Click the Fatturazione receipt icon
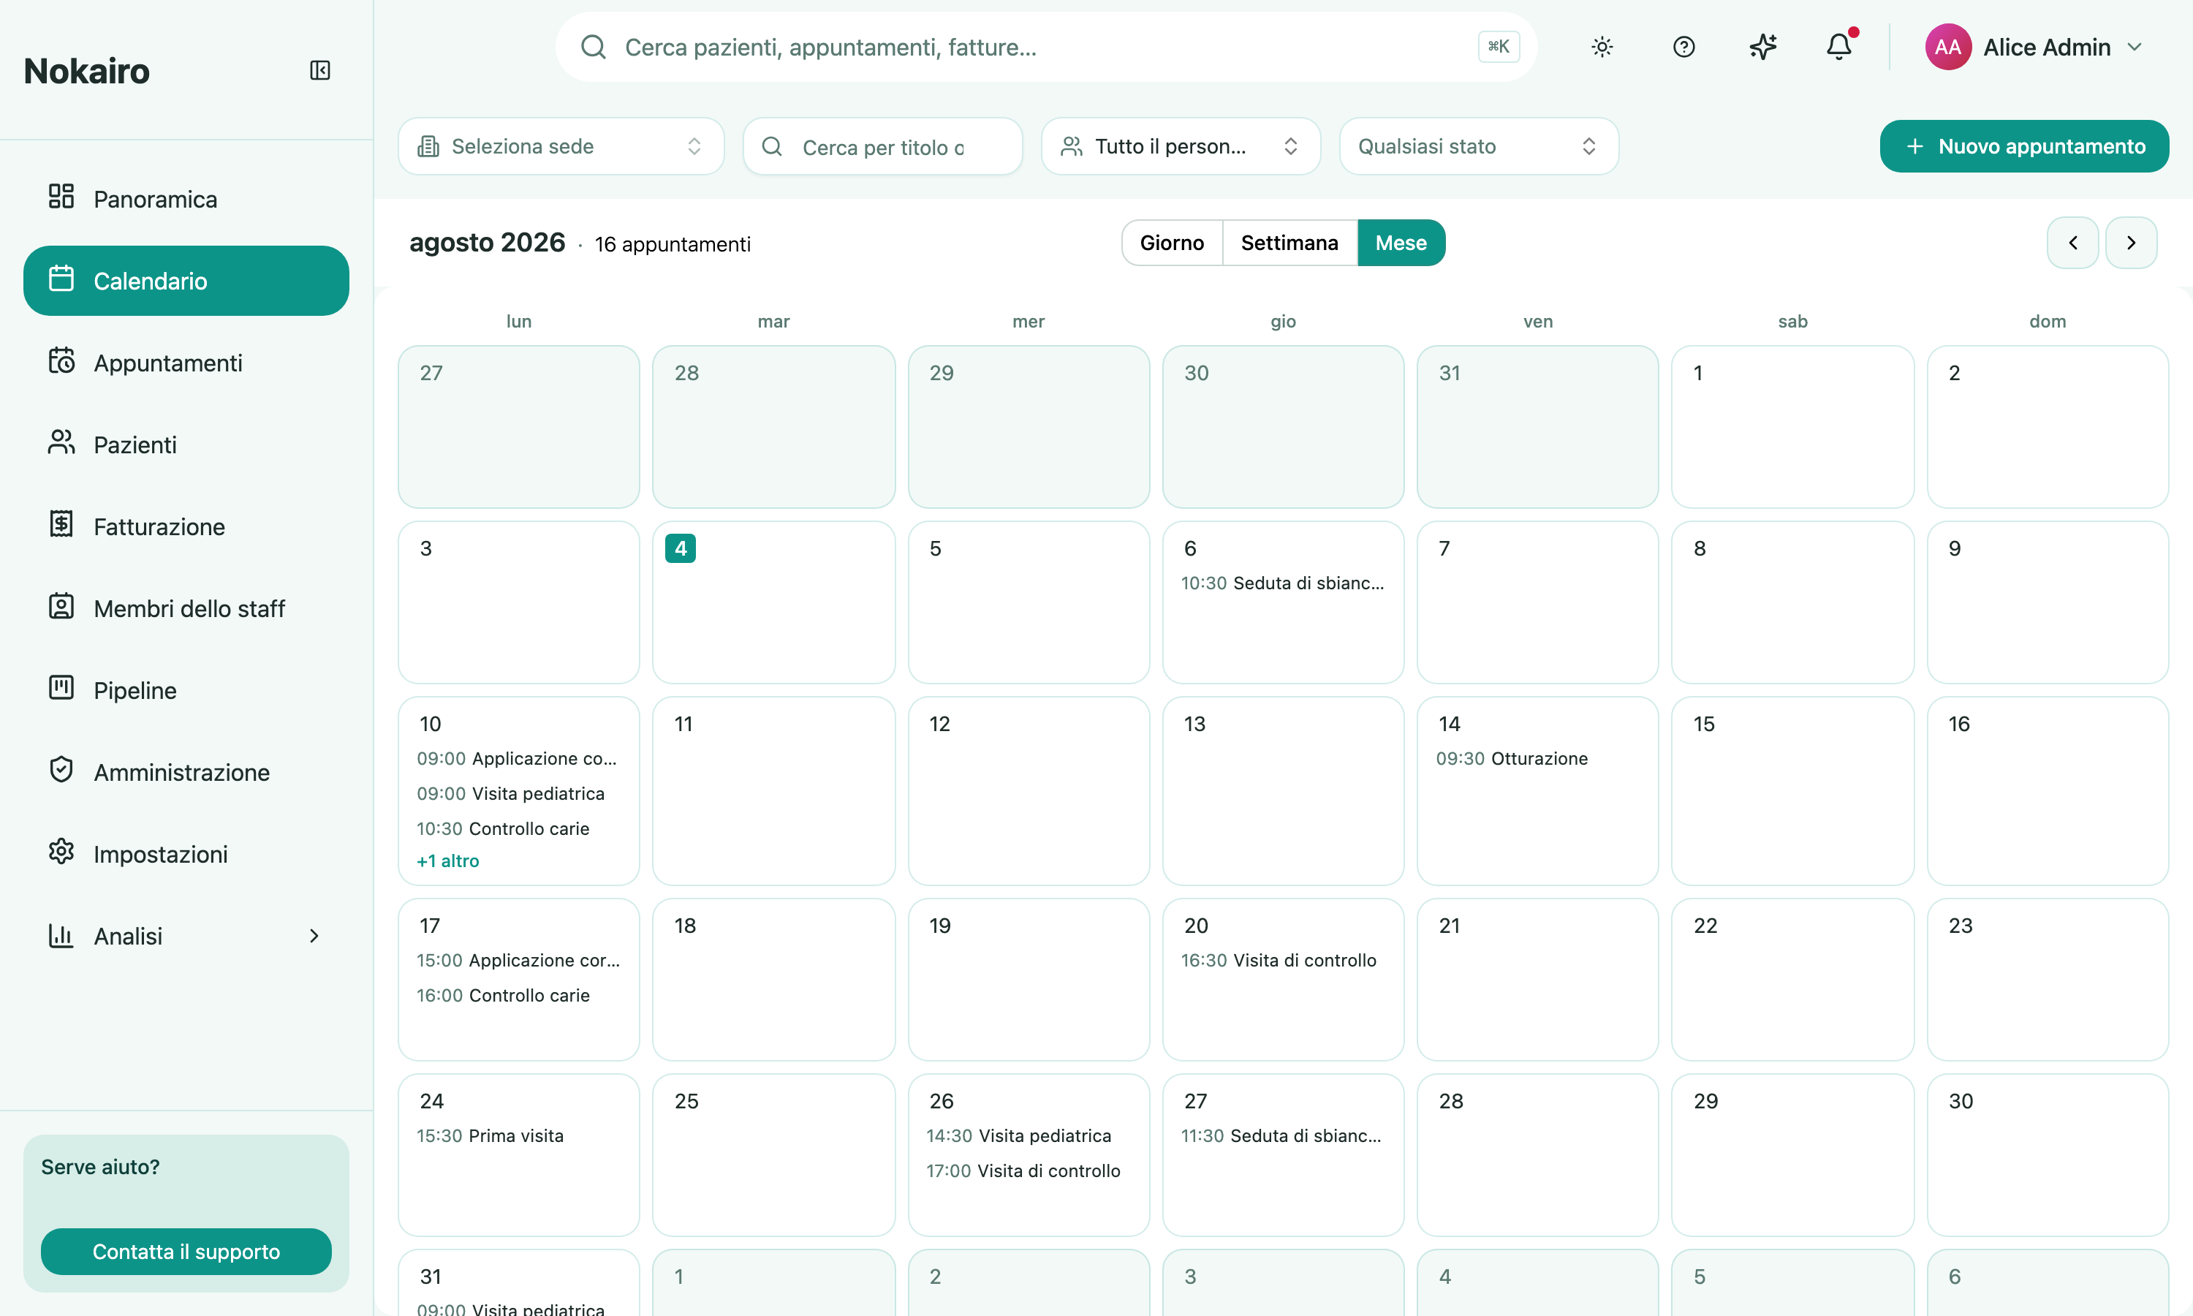The image size is (2193, 1316). [x=61, y=524]
